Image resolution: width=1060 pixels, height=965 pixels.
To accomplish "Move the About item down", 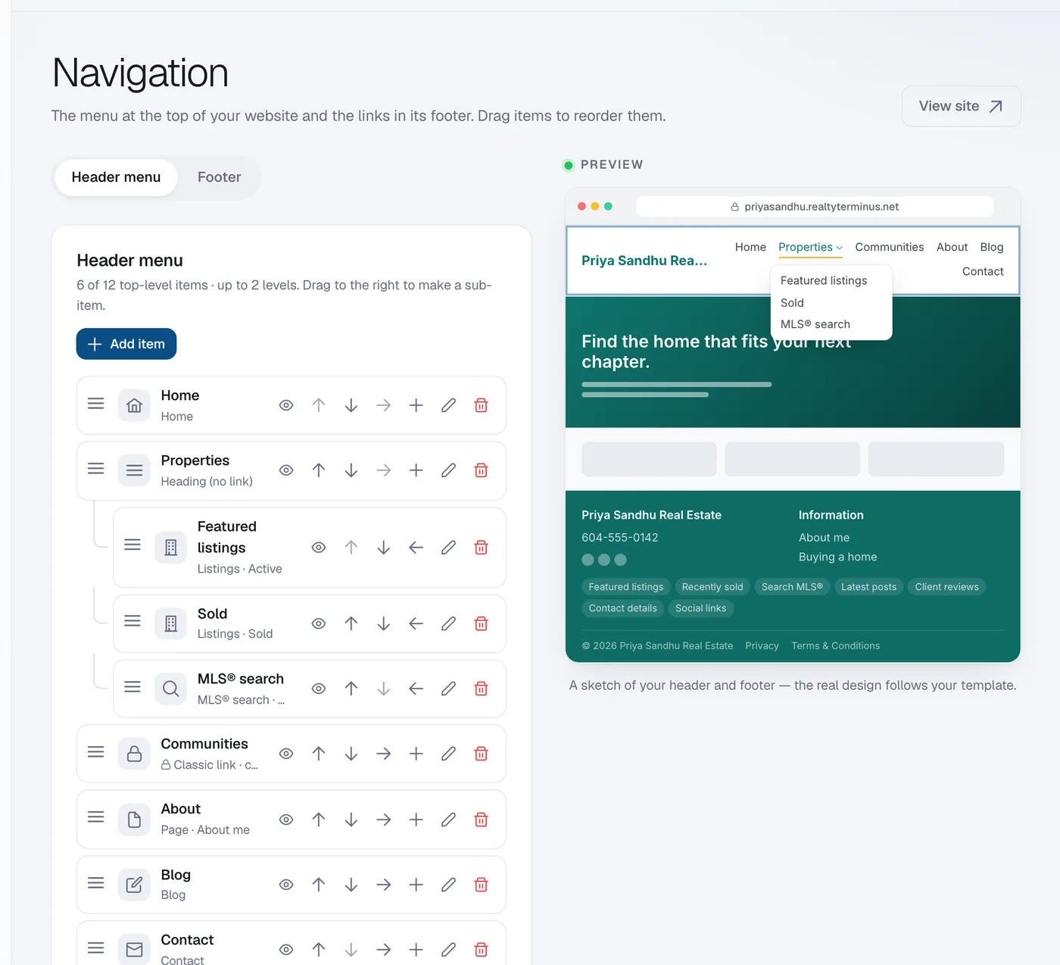I will [351, 820].
